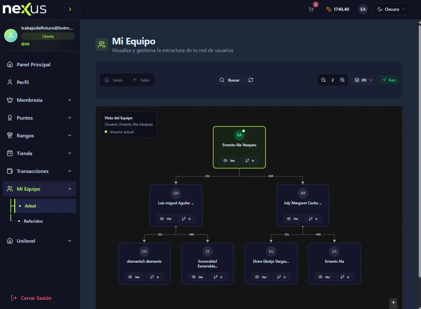Image resolution: width=421 pixels, height=309 pixels.
Task: Click the Cliente status badge under the profile
Action: (x=48, y=36)
